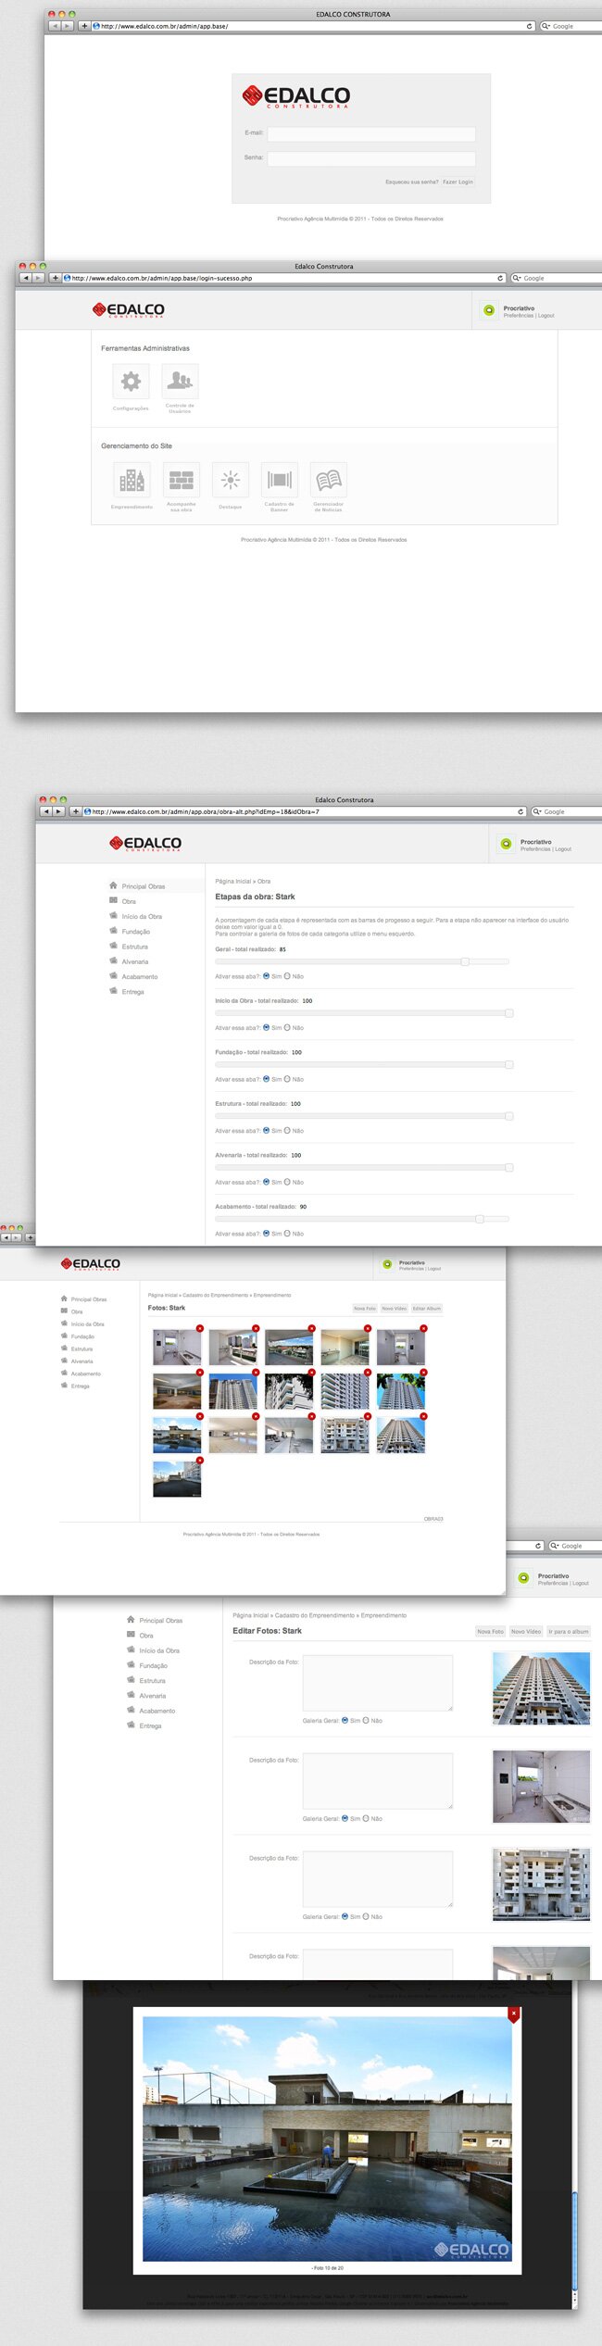Open Estrutura in Fotos: Stark window sidebar

pyautogui.click(x=82, y=1349)
